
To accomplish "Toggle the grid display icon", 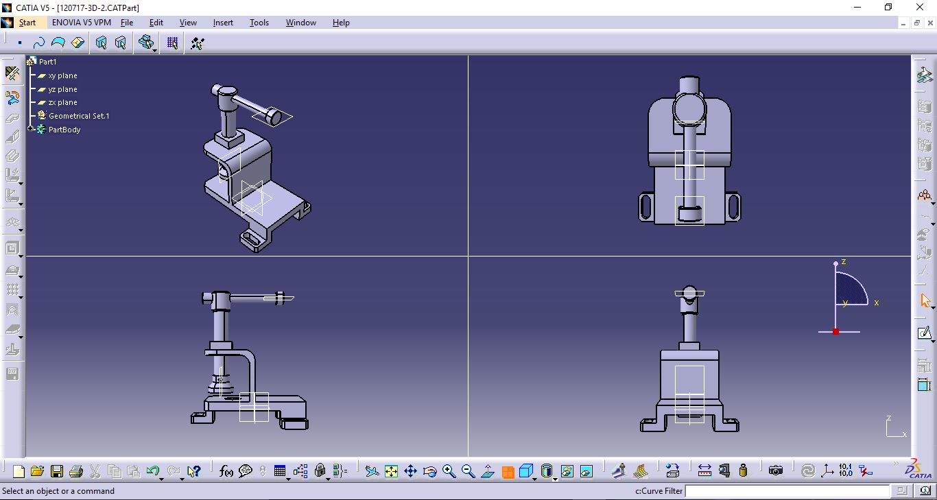I will click(x=281, y=471).
